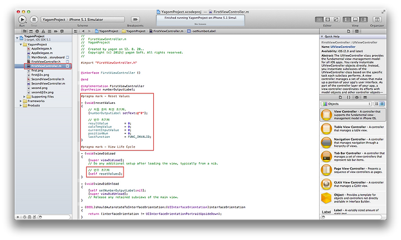Switch library to icon grid view
Screen dimensions: 401x240
tap(376, 104)
